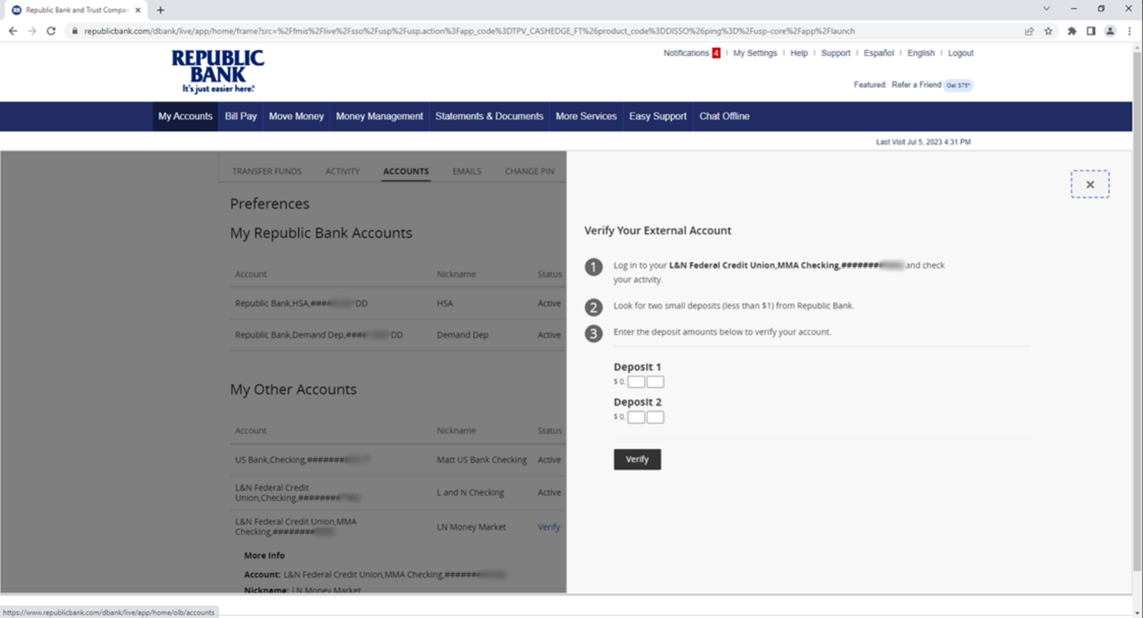Click second digit box of Deposit 1
This screenshot has width=1143, height=618.
(x=655, y=381)
